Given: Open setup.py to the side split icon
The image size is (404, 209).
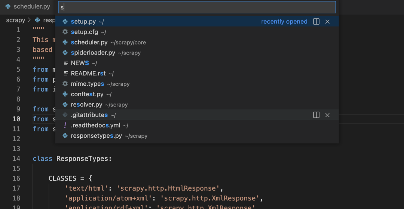Looking at the screenshot, I should pos(316,22).
